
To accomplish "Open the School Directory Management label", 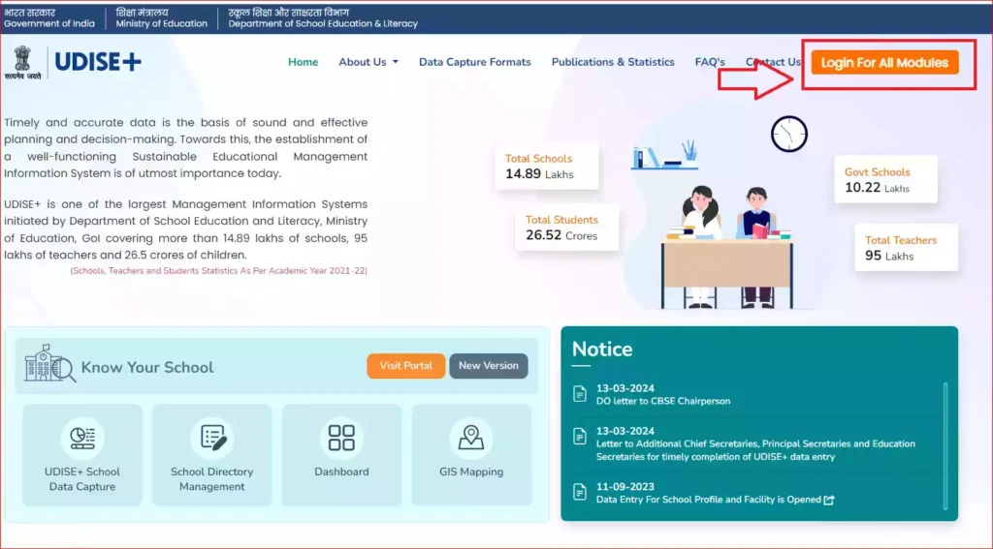I will pos(211,478).
